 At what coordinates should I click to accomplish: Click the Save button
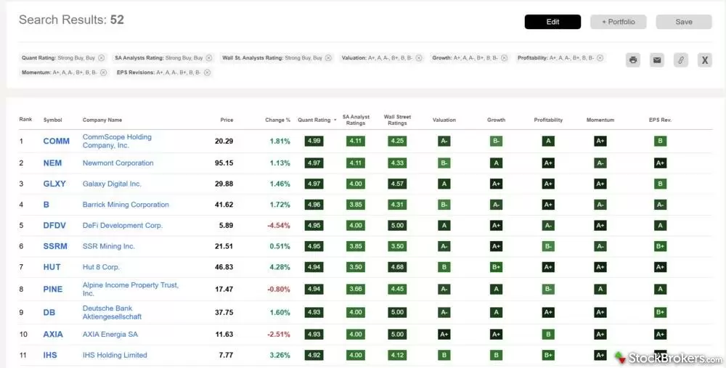(684, 22)
